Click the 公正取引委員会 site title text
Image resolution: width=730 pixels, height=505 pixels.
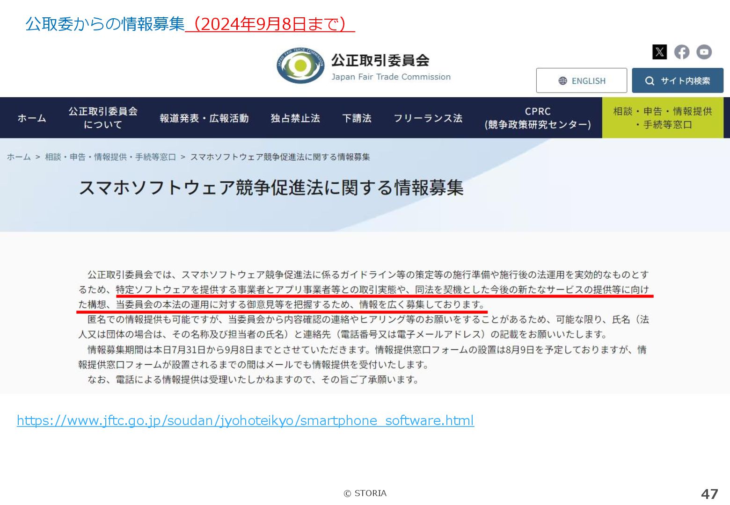click(x=380, y=60)
